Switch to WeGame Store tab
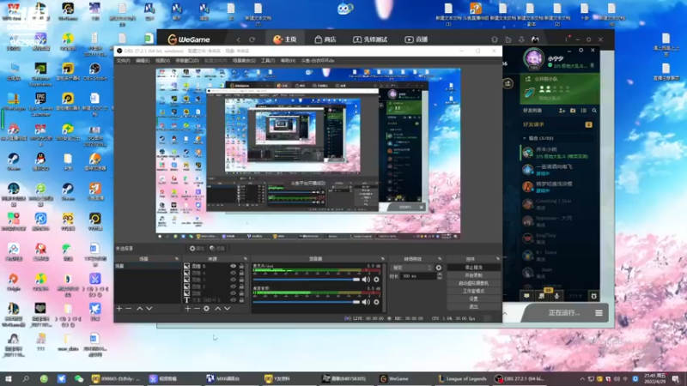Image resolution: width=687 pixels, height=386 pixels. (325, 39)
